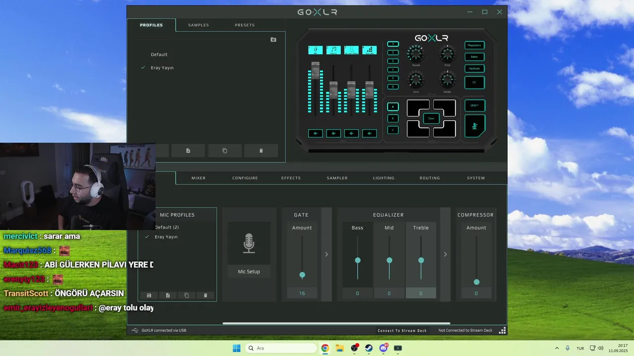Click the large microphone icon above Mic Setup
Viewport: 634px width, 356px height.
[x=249, y=244]
